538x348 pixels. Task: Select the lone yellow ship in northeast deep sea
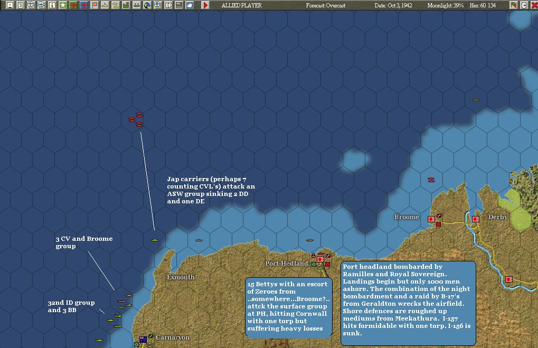[476, 99]
